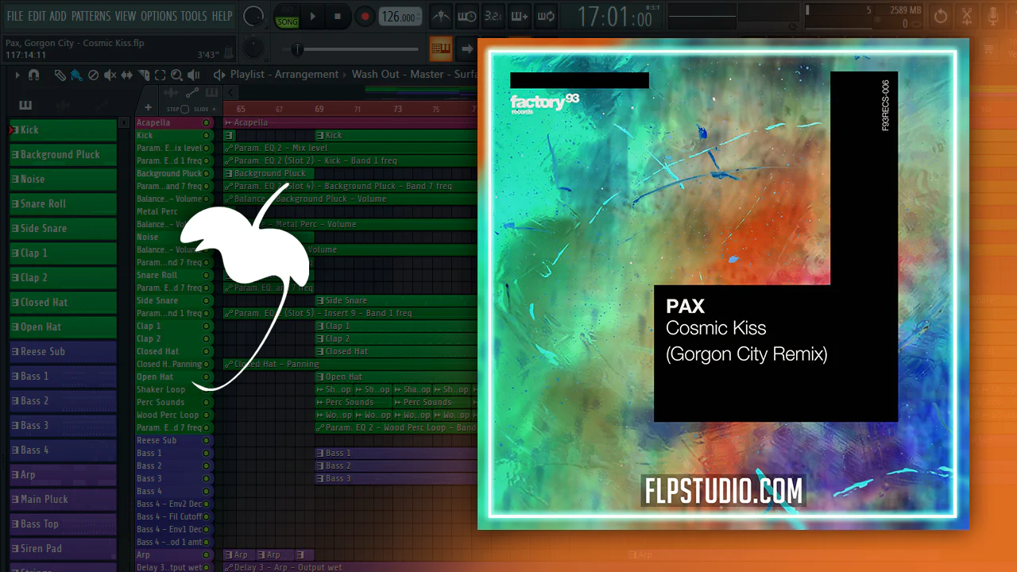This screenshot has width=1017, height=572.
Task: Click the 17:01:00 time display
Action: [x=614, y=16]
